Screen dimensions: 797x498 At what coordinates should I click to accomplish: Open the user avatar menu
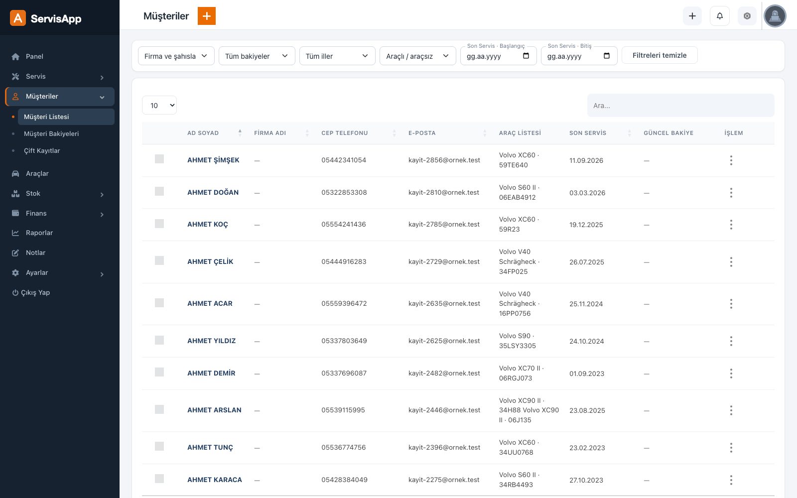[x=775, y=16]
